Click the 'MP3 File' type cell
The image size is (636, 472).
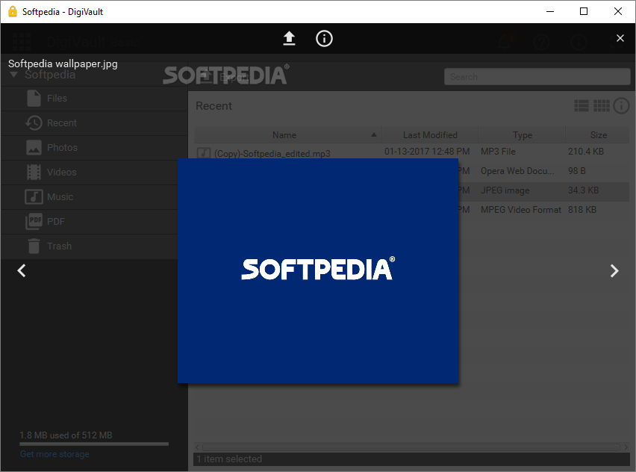(x=498, y=152)
